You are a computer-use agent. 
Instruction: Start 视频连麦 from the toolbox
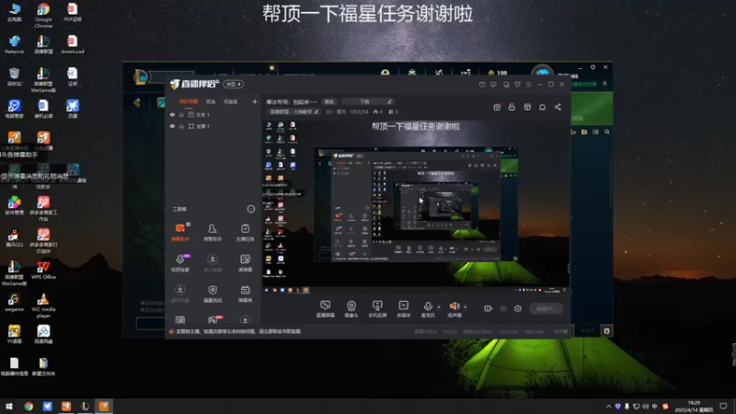point(180,263)
